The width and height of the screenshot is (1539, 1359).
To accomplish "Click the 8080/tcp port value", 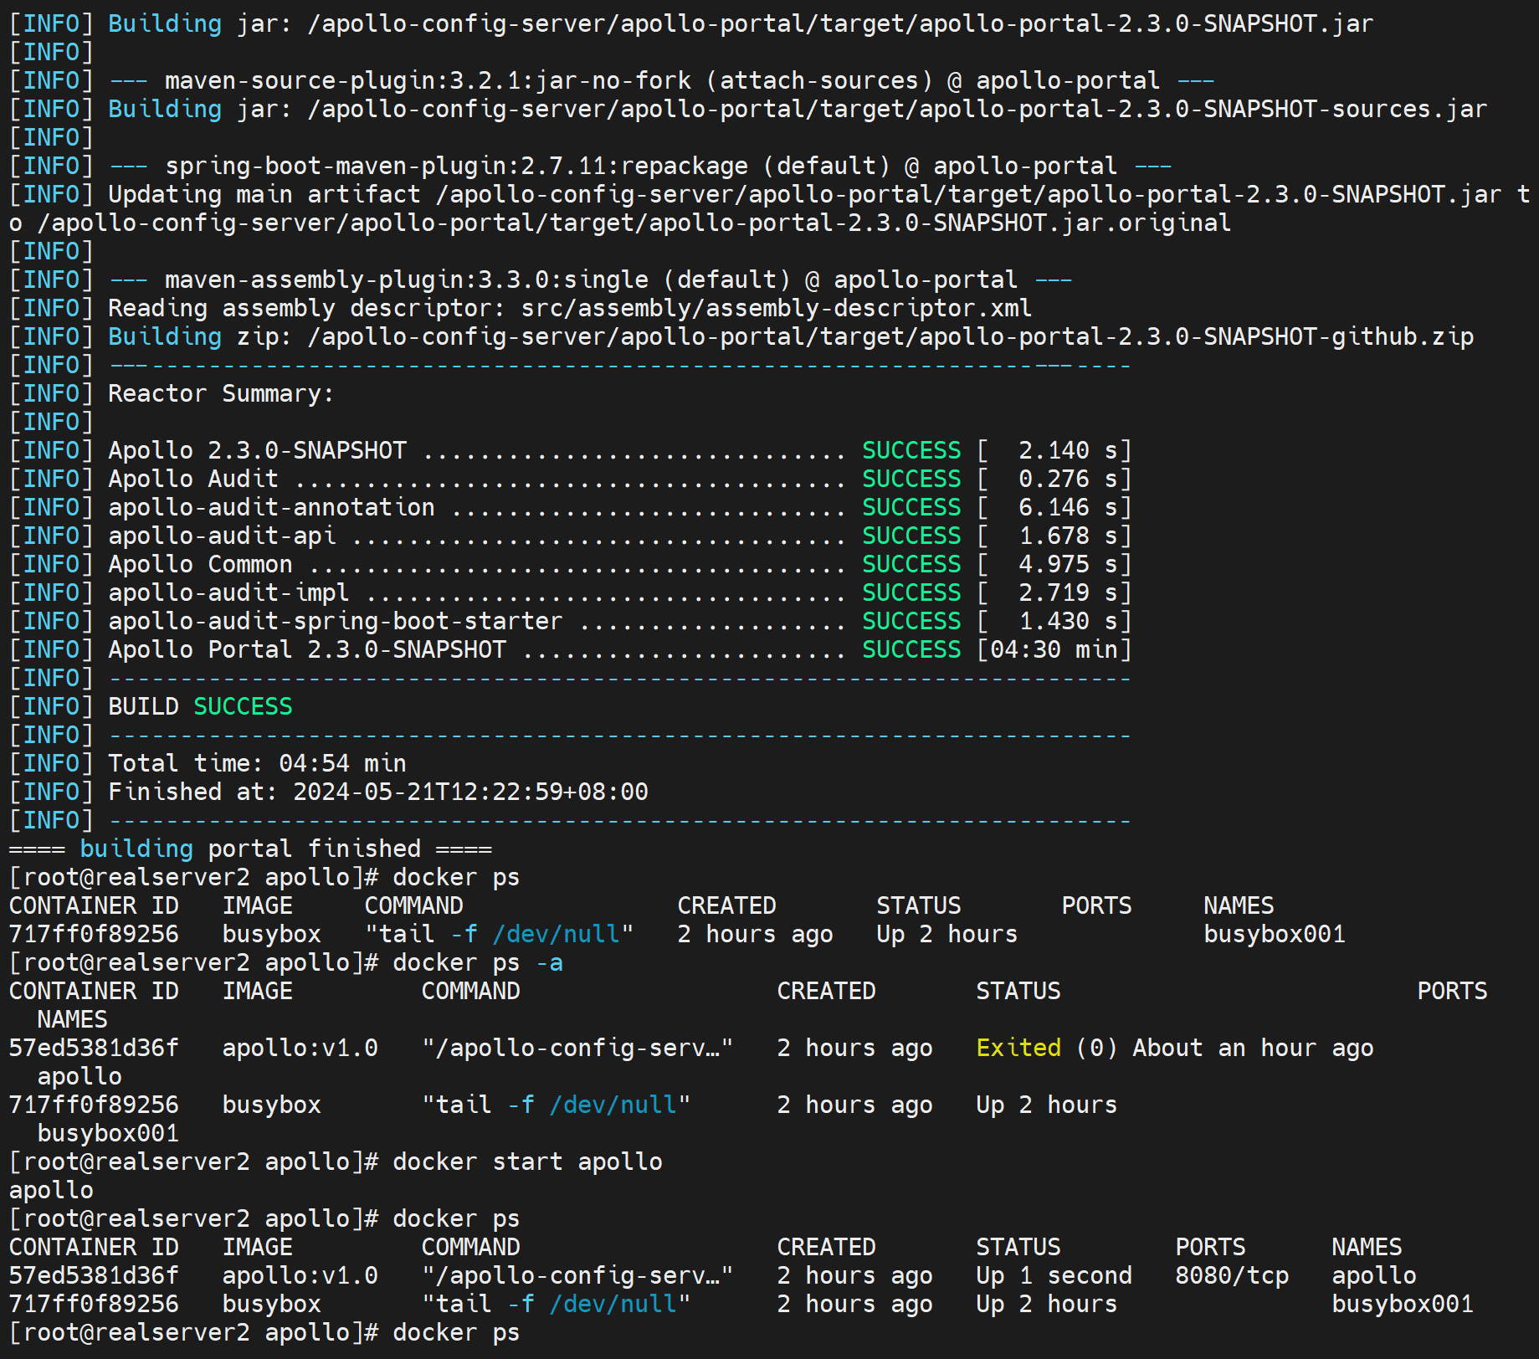I will click(1231, 1275).
